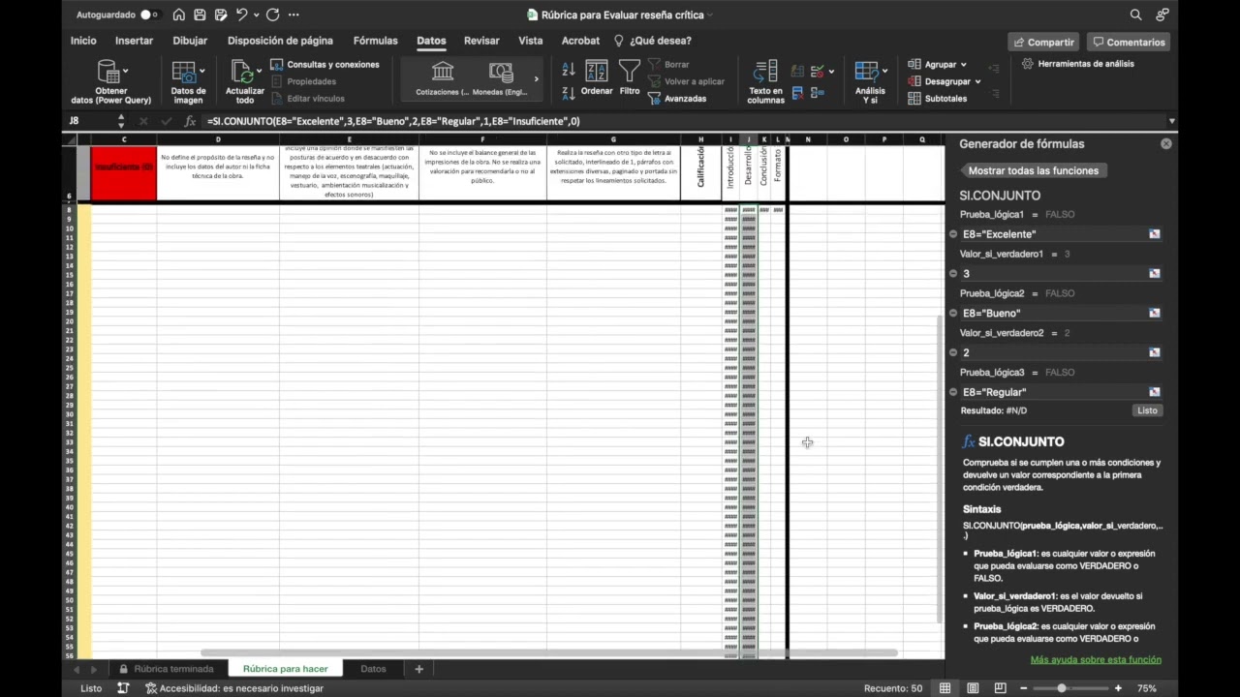This screenshot has height=697, width=1240.
Task: Toggle the Autoguardado switch
Action: click(150, 15)
